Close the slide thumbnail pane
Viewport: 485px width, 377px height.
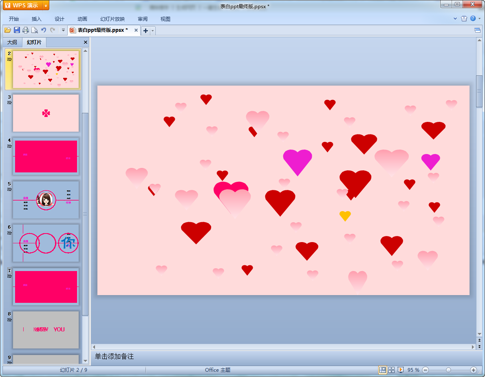[85, 42]
